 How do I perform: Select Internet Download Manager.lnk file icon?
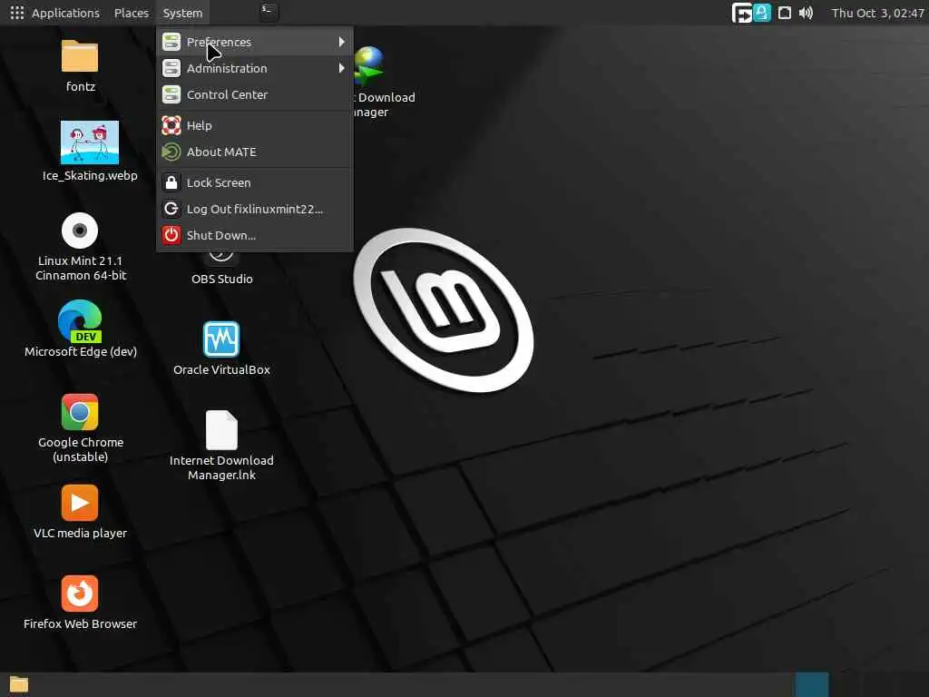click(x=221, y=430)
